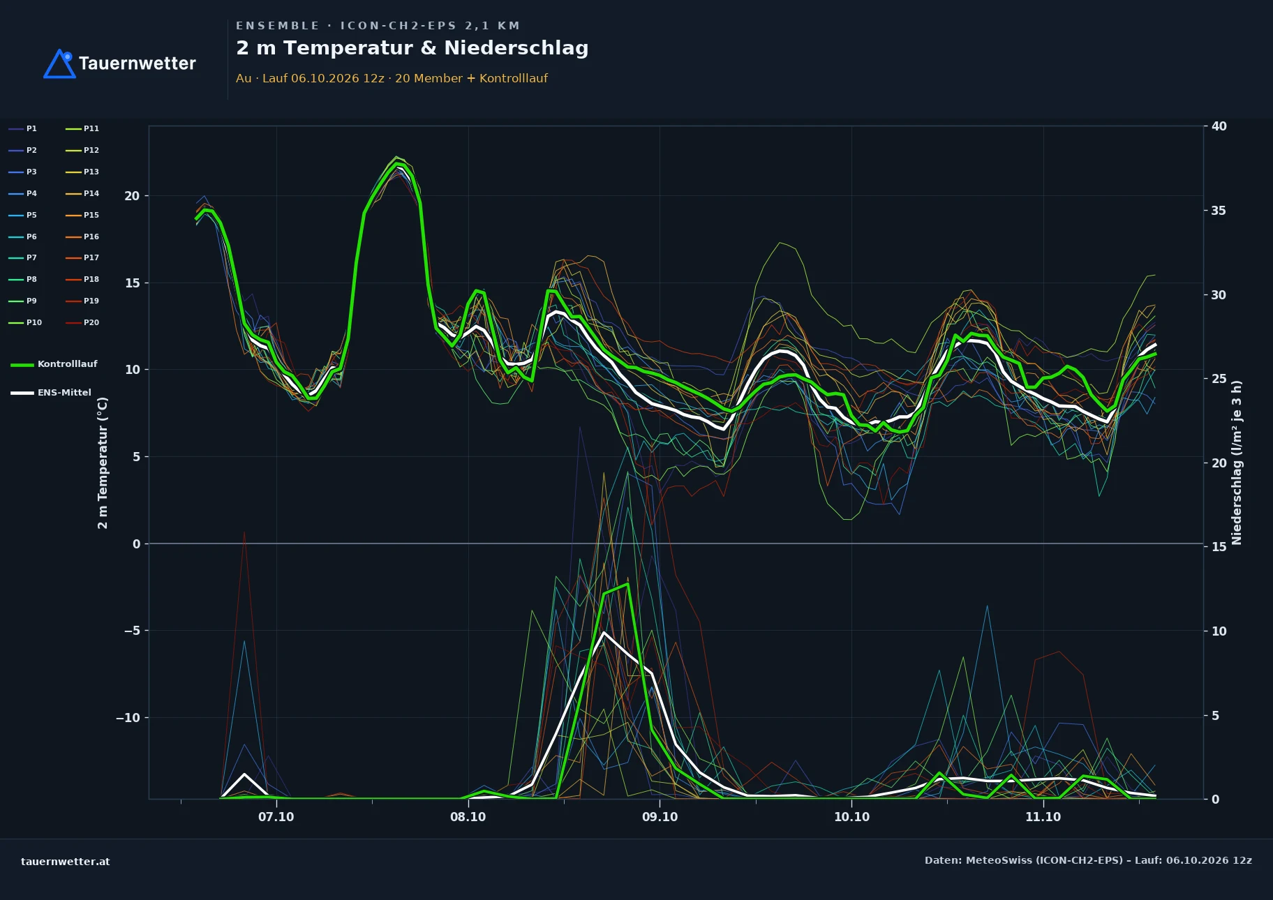Select legend entry P6
1273x900 pixels.
[x=23, y=237]
